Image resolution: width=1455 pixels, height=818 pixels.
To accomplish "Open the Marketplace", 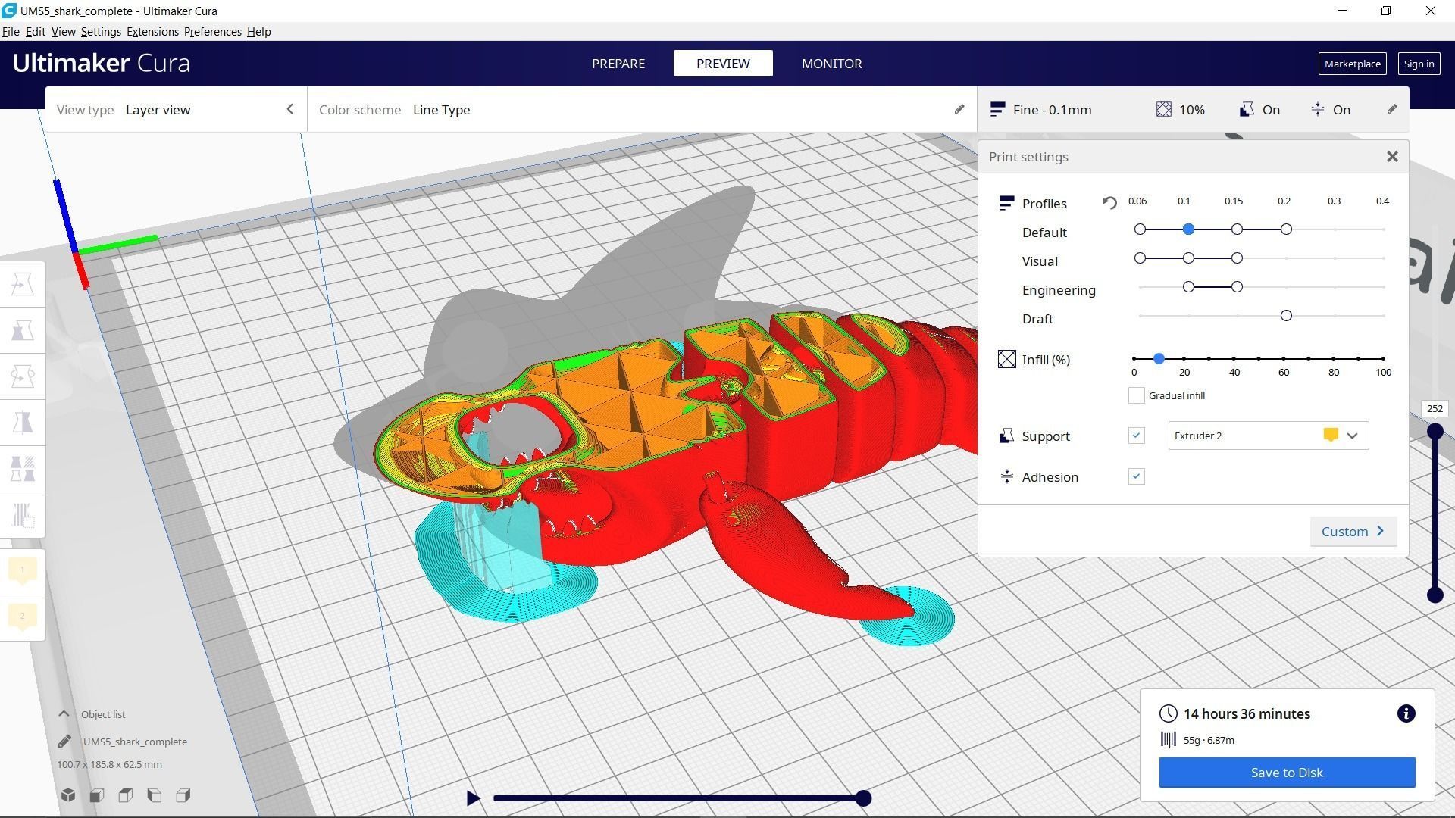I will click(x=1353, y=64).
